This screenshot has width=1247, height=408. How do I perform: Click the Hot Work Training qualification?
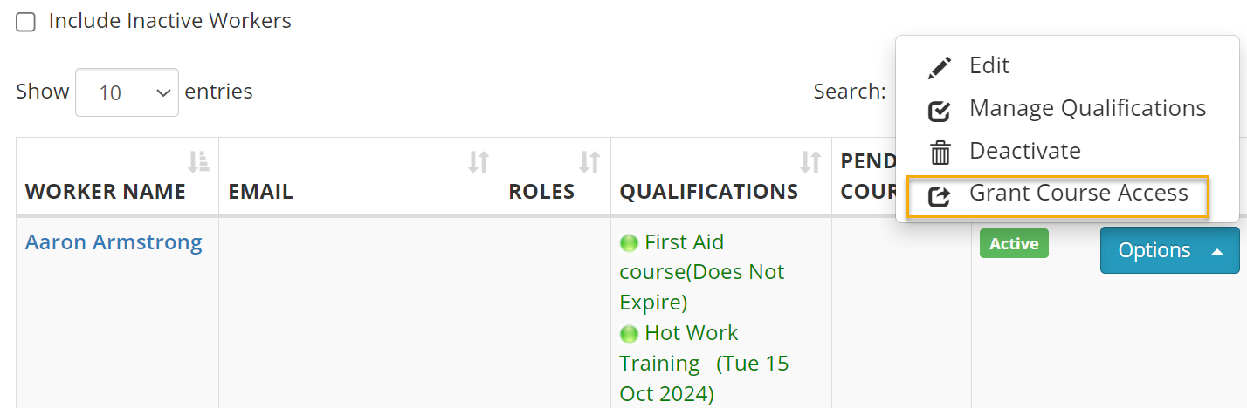[x=691, y=333]
